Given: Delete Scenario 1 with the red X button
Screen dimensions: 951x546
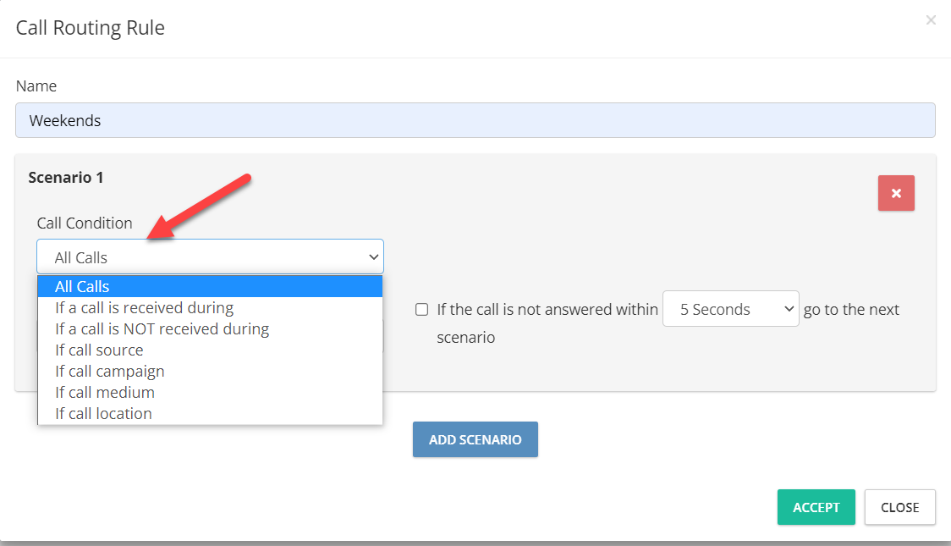Looking at the screenshot, I should tap(896, 194).
